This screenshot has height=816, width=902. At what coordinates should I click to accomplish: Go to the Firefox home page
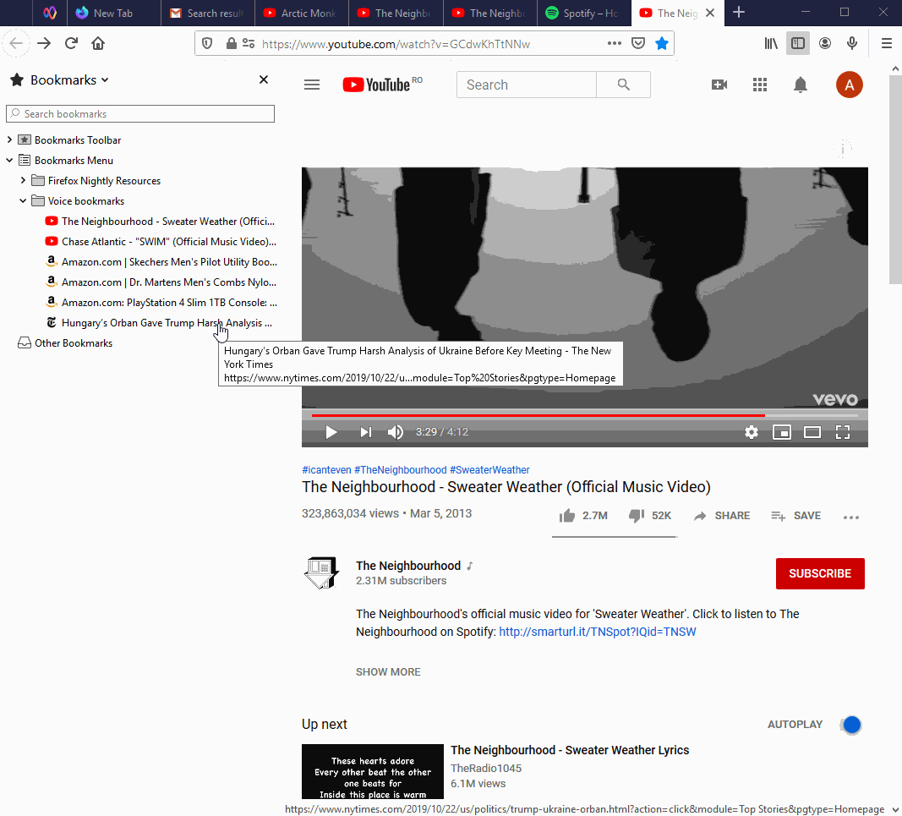pos(98,43)
